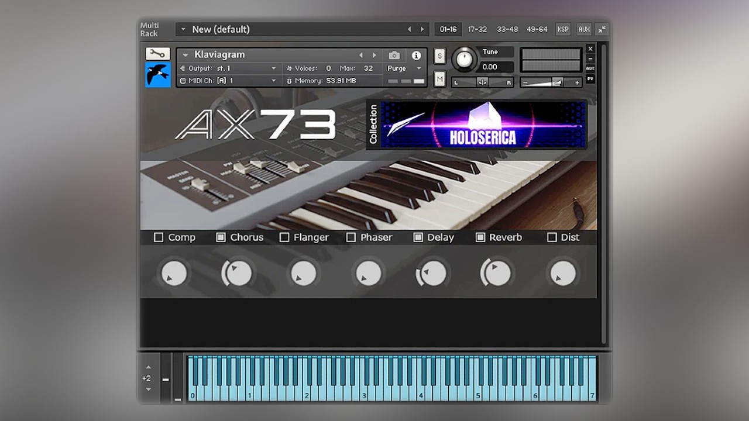
Task: Click the Reverb amount knob
Action: point(497,273)
